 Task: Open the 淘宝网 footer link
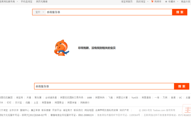19,98
